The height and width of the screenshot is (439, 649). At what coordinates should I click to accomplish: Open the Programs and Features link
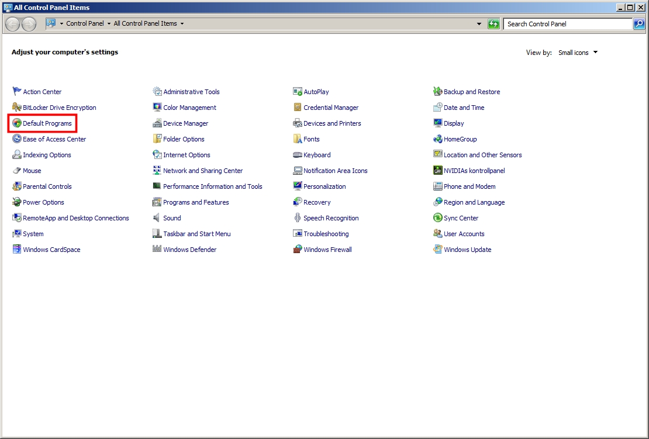pos(196,202)
